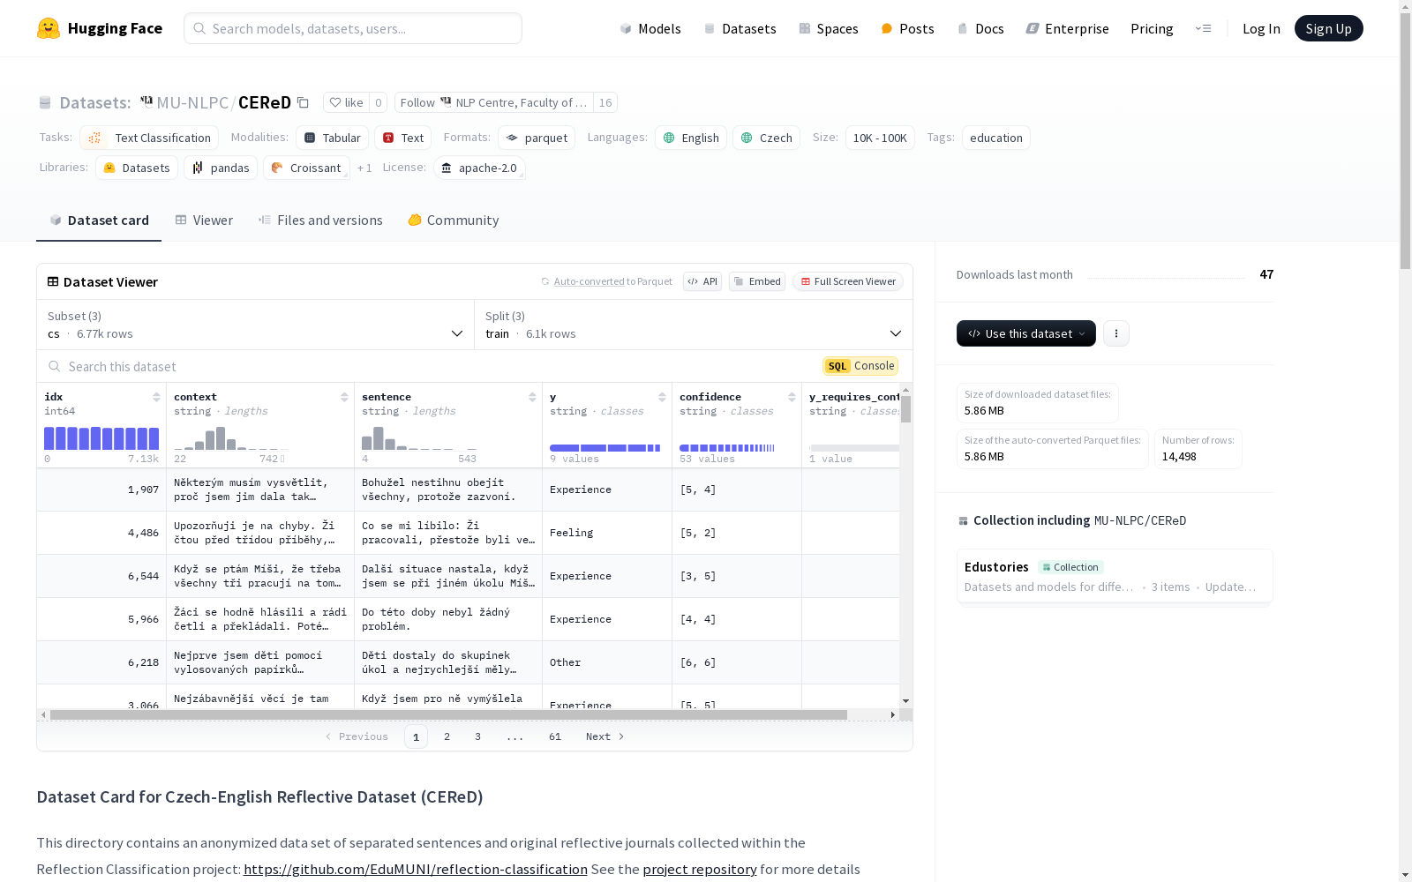Open the MU-NLPC organization link
This screenshot has height=882, width=1412.
(192, 102)
